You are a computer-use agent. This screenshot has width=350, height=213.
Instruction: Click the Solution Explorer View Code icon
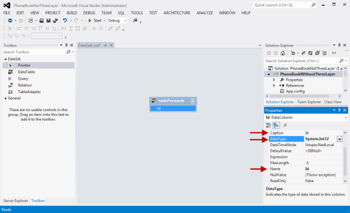coord(334,53)
